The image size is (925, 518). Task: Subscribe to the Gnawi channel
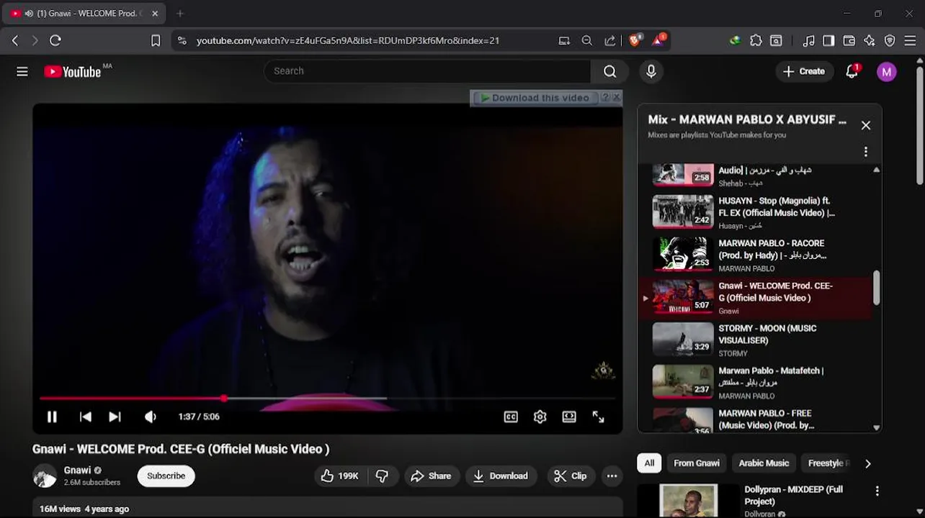166,476
